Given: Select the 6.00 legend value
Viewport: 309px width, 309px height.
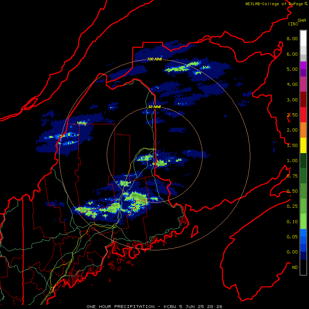Looking at the screenshot, I should pos(292,54).
